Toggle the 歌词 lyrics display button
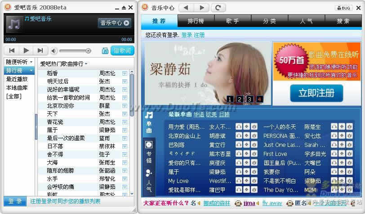The image size is (365, 214). 122,50
